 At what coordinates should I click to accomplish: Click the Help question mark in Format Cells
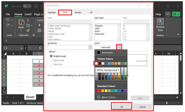coord(139,5)
